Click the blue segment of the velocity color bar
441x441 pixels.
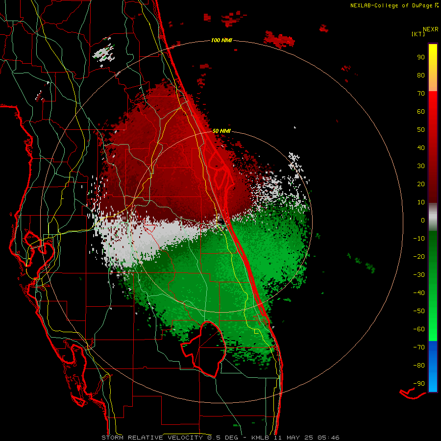coord(433,367)
